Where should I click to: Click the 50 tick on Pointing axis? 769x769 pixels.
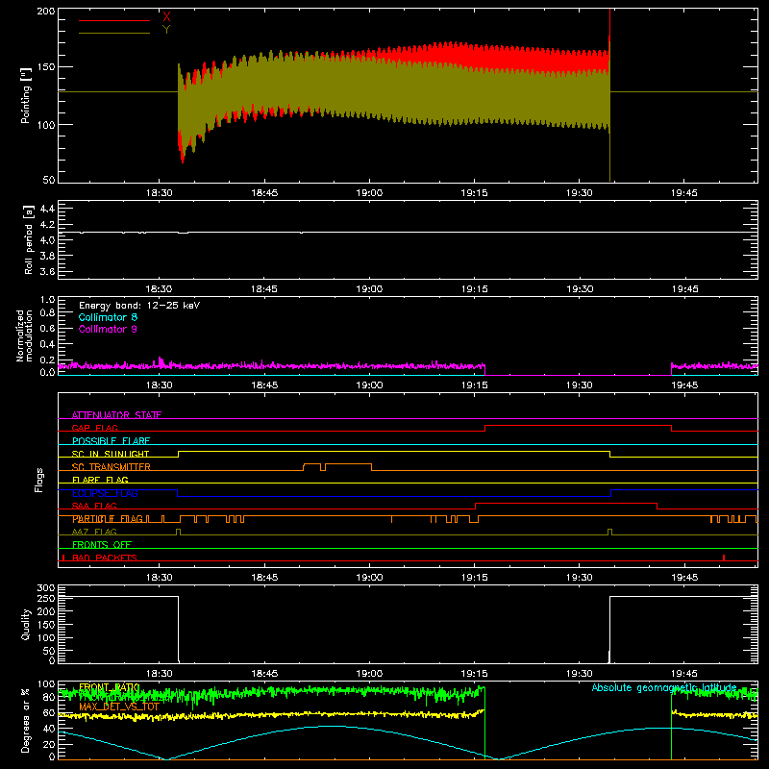click(49, 180)
